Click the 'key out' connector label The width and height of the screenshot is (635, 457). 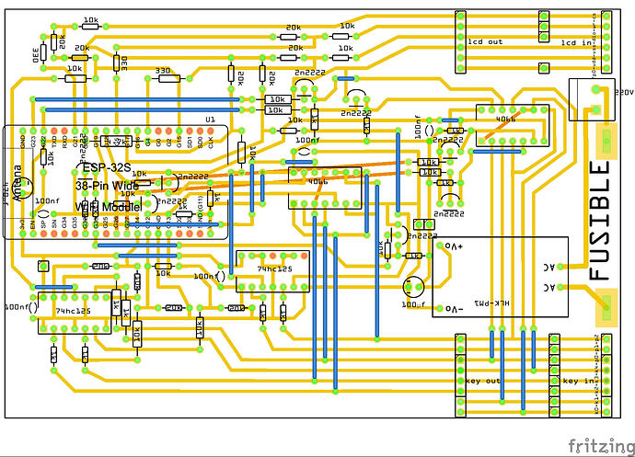pos(483,381)
